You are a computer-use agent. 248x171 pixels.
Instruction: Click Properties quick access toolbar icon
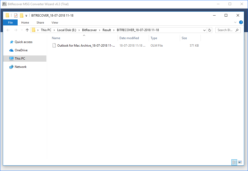16,15
